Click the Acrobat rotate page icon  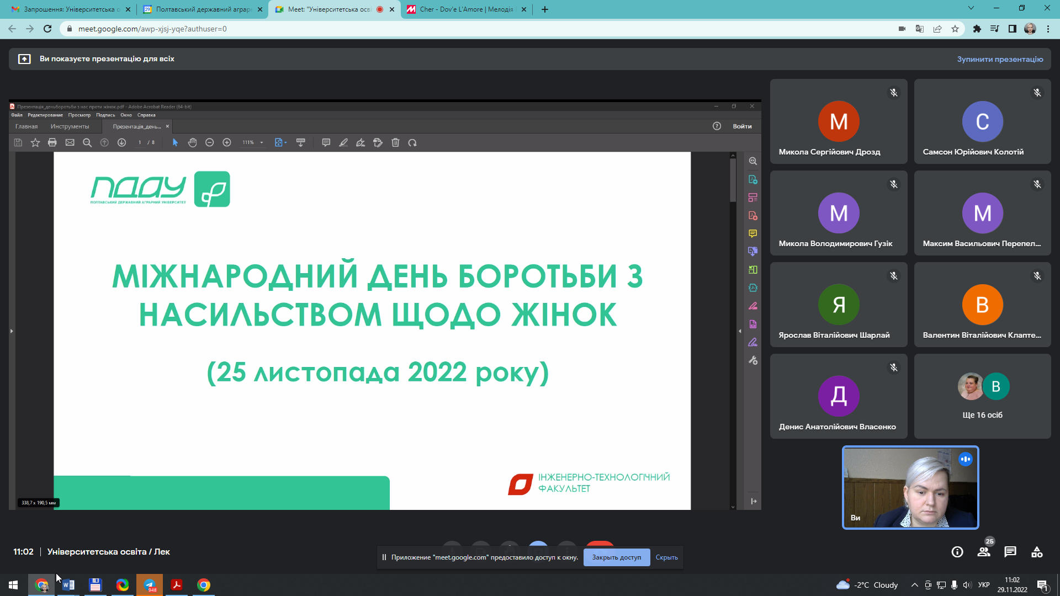412,142
